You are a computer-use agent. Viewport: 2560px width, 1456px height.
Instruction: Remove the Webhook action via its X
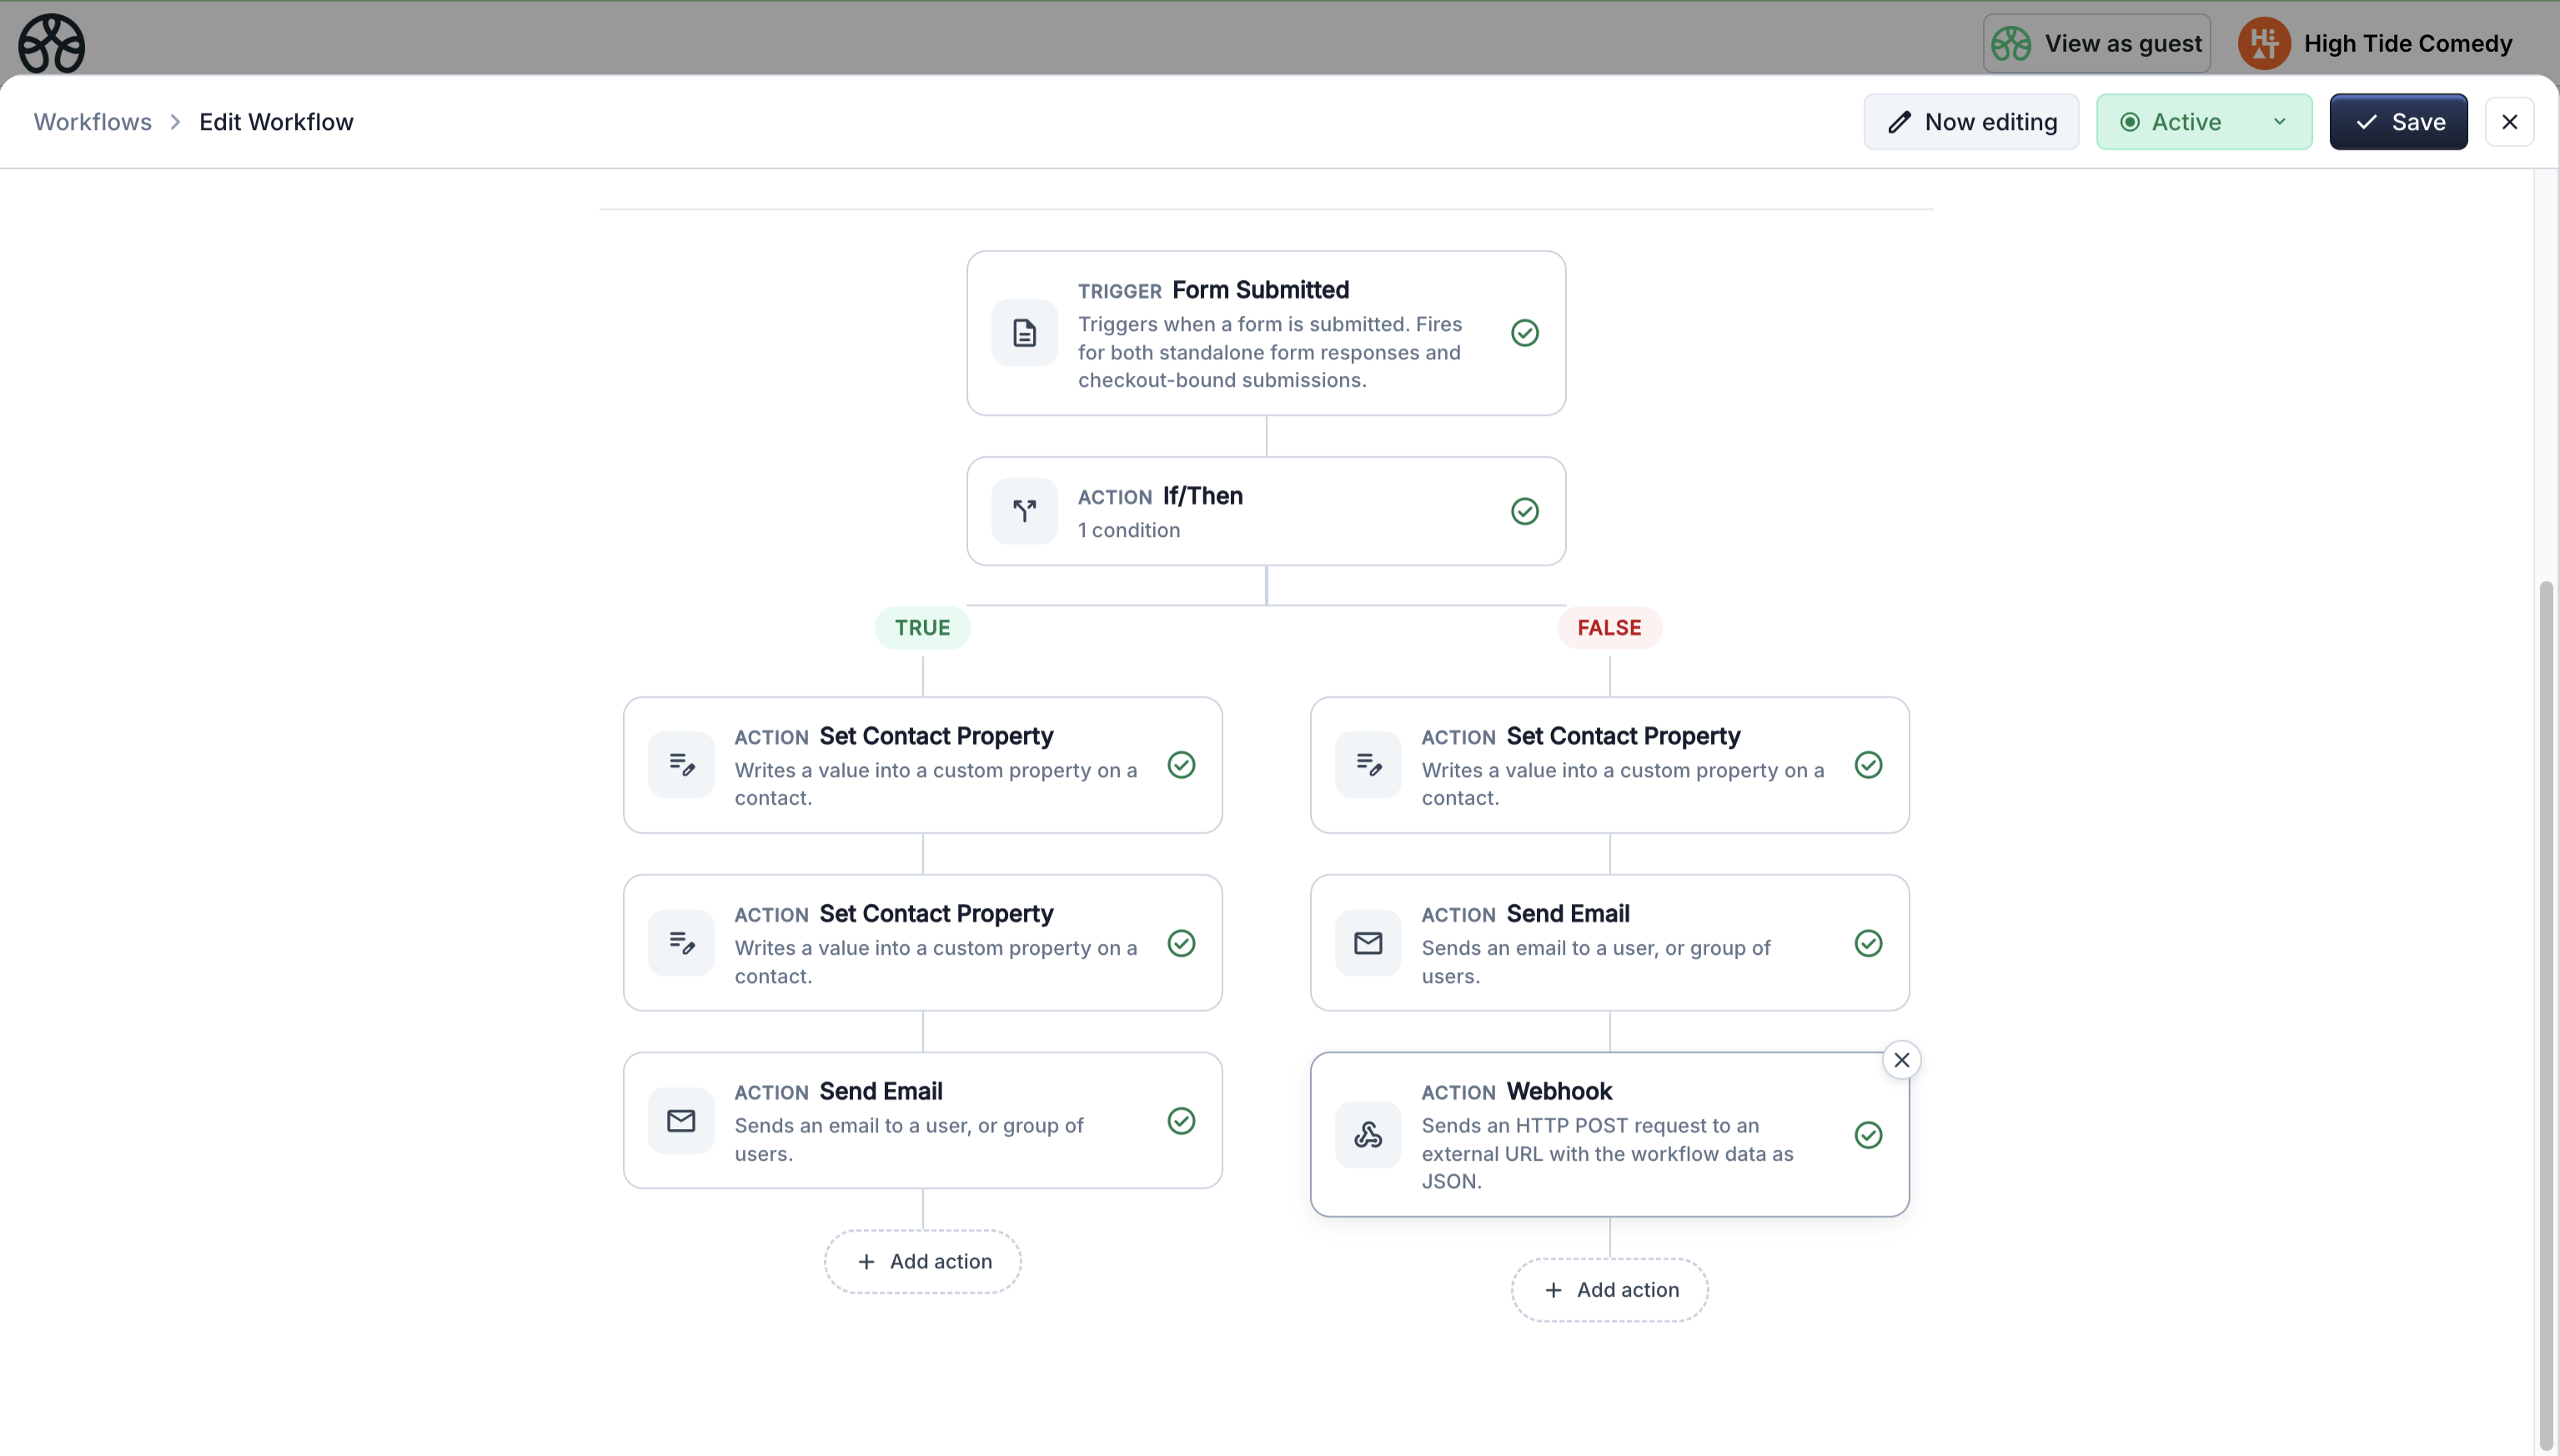1901,1059
